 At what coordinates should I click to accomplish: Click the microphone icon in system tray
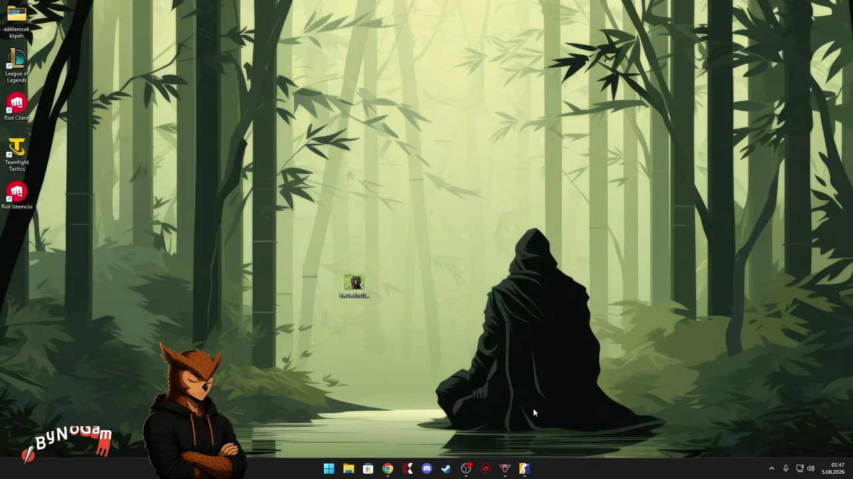(786, 469)
